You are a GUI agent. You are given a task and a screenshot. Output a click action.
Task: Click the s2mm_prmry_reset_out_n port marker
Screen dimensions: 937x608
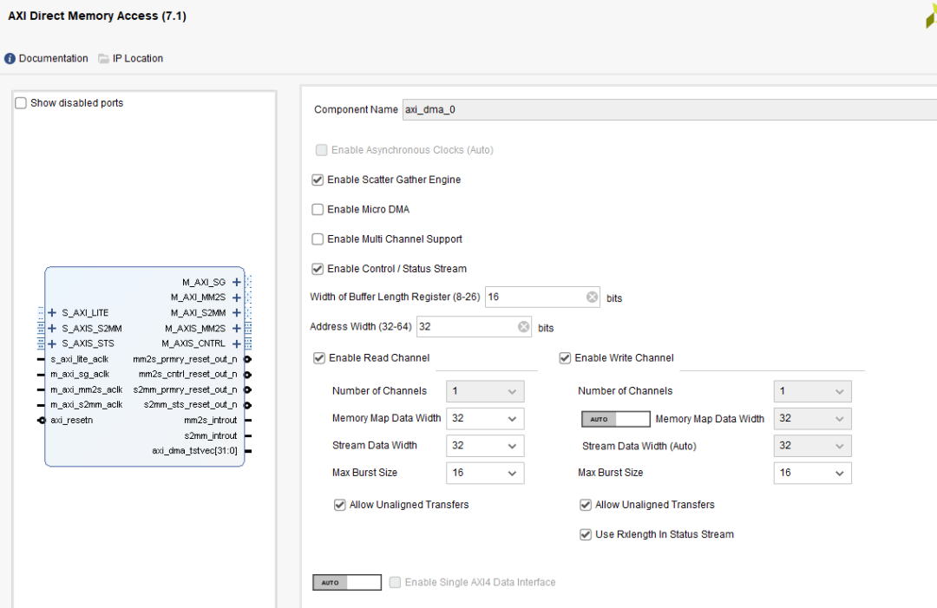pyautogui.click(x=246, y=389)
